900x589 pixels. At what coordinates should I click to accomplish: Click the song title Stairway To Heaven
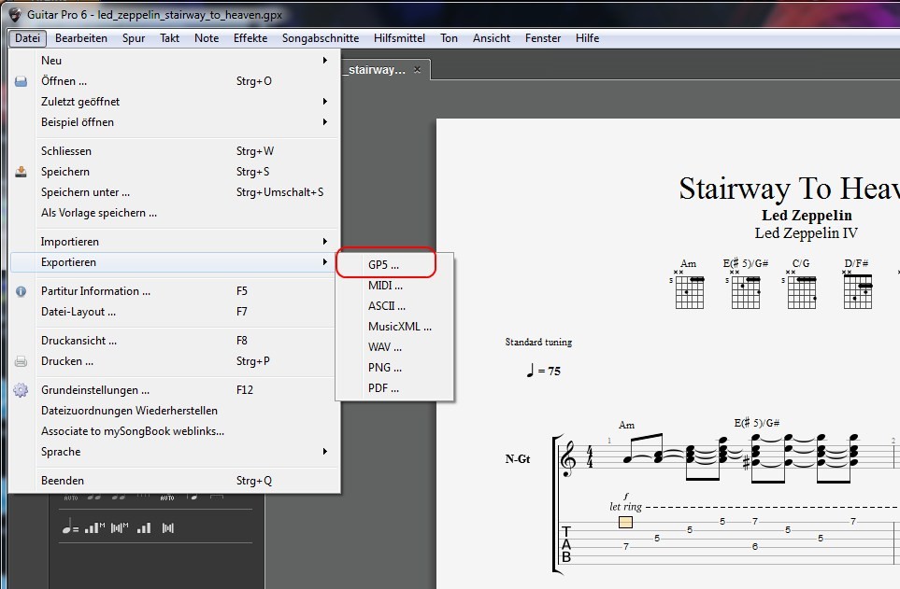(789, 189)
